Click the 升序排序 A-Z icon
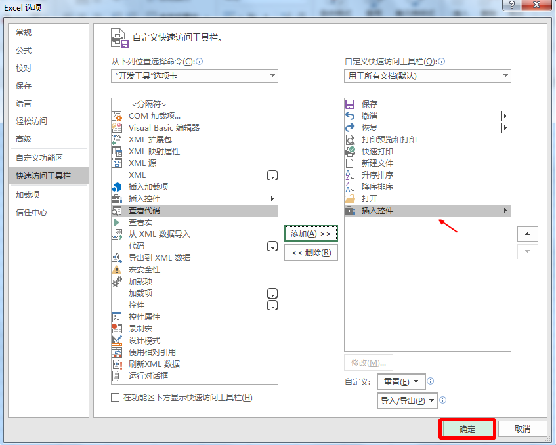556x445 pixels. [350, 175]
